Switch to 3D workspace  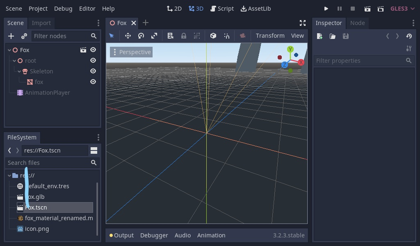[x=196, y=9]
